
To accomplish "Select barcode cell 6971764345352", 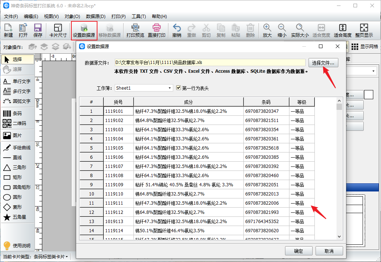I will point(266,222).
